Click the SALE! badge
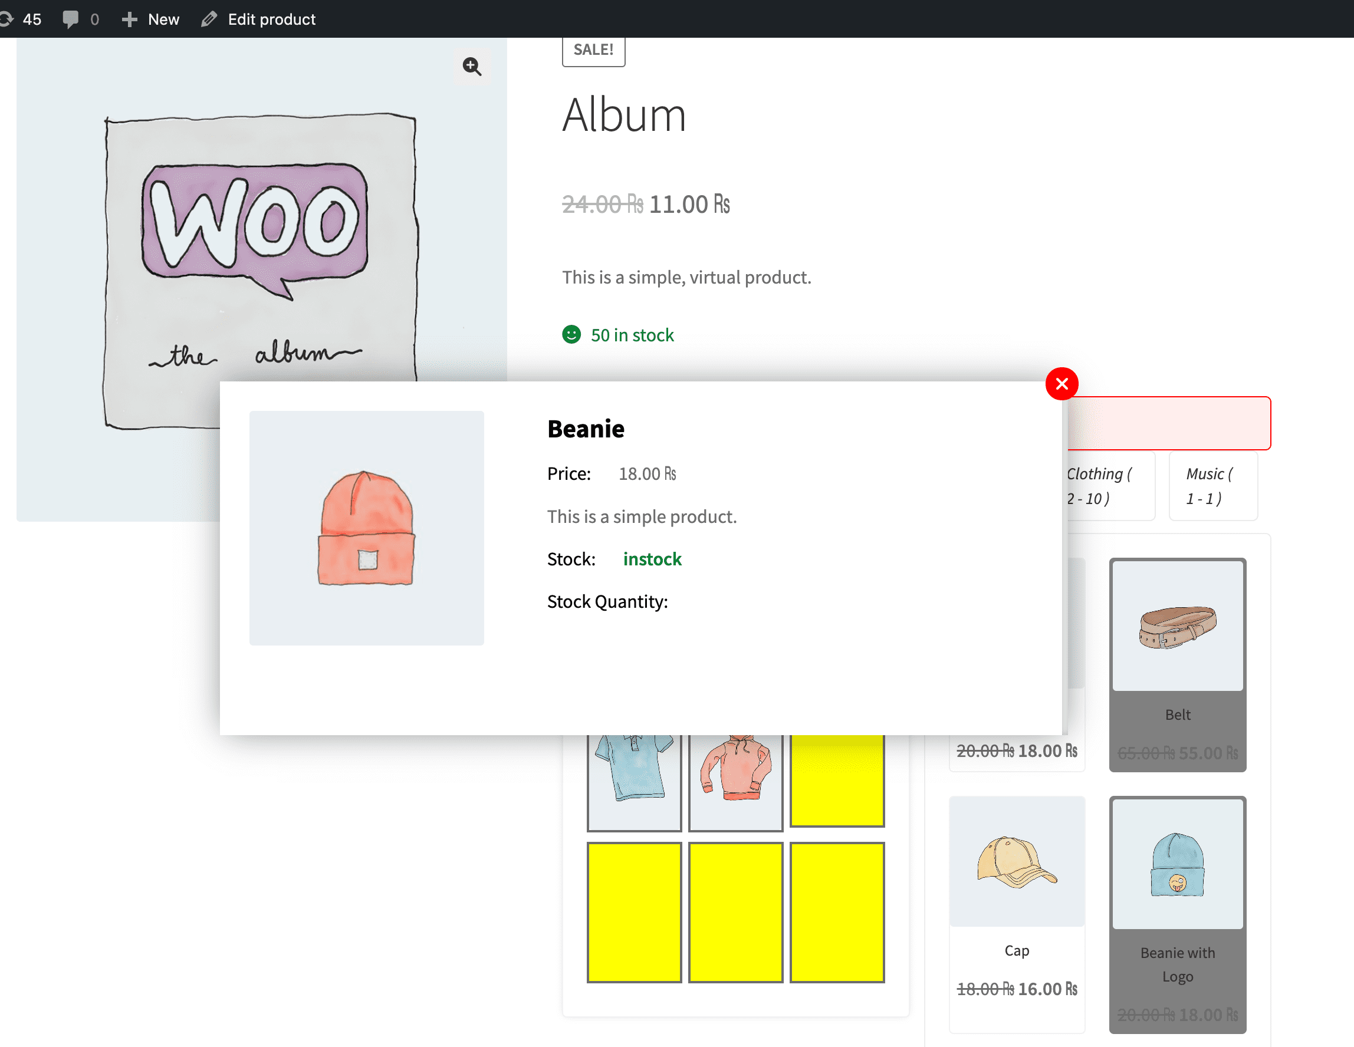Screen dimensions: 1354x1047 tap(593, 50)
